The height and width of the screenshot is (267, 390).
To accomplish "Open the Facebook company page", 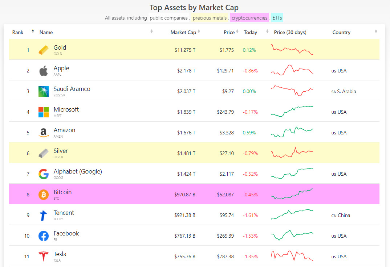I will pyautogui.click(x=66, y=233).
